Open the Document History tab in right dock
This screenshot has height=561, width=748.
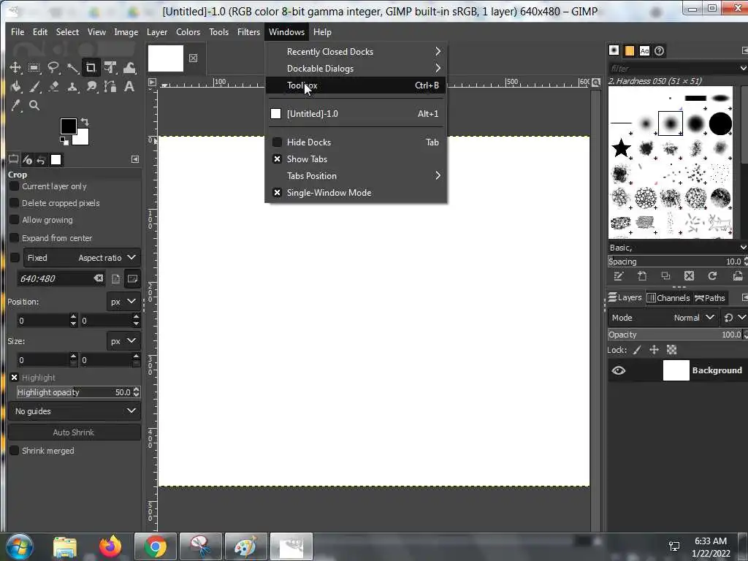(660, 50)
